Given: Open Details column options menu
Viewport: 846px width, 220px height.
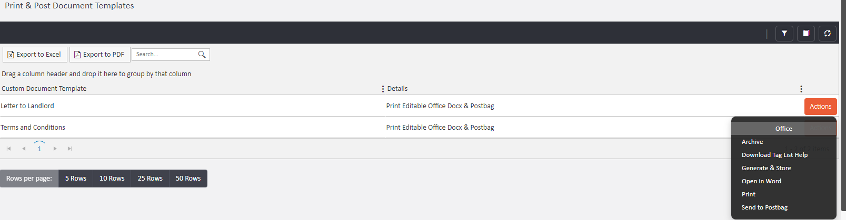Looking at the screenshot, I should (x=801, y=89).
